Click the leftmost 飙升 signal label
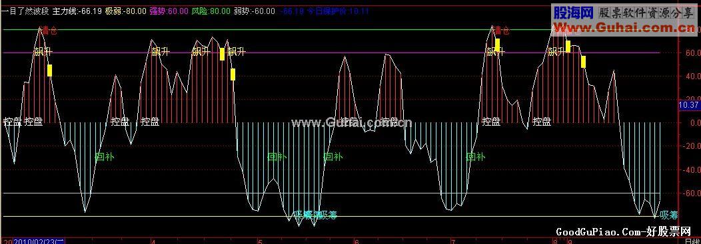 click(43, 51)
